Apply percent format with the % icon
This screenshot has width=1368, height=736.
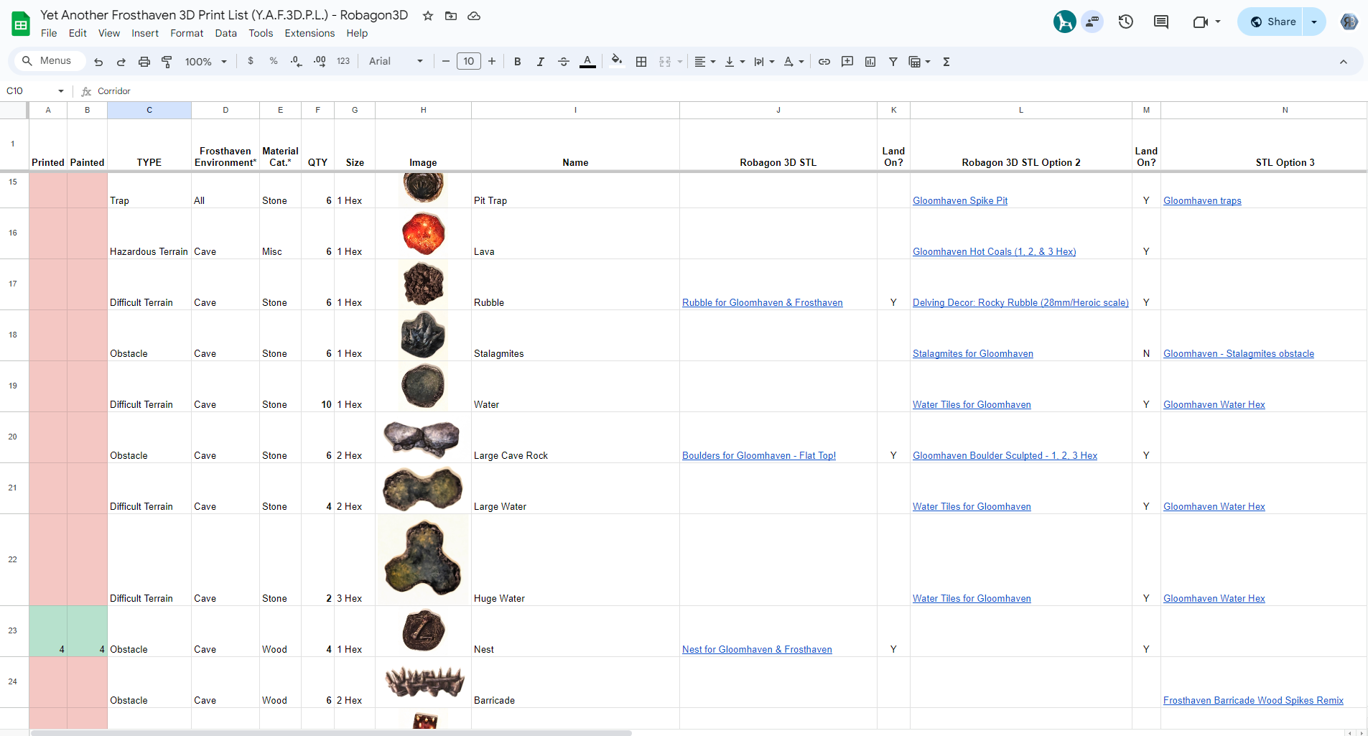274,61
